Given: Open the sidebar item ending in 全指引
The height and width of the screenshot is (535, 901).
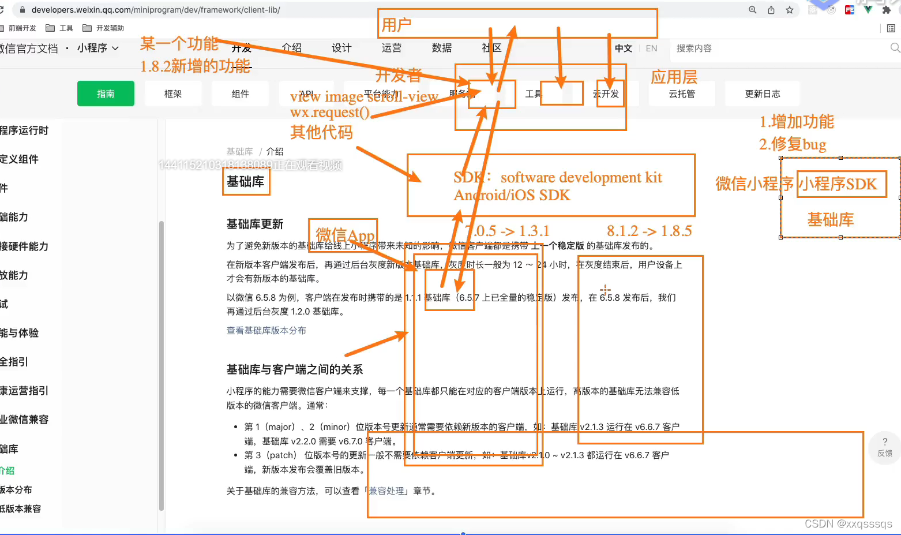Looking at the screenshot, I should click(x=14, y=362).
